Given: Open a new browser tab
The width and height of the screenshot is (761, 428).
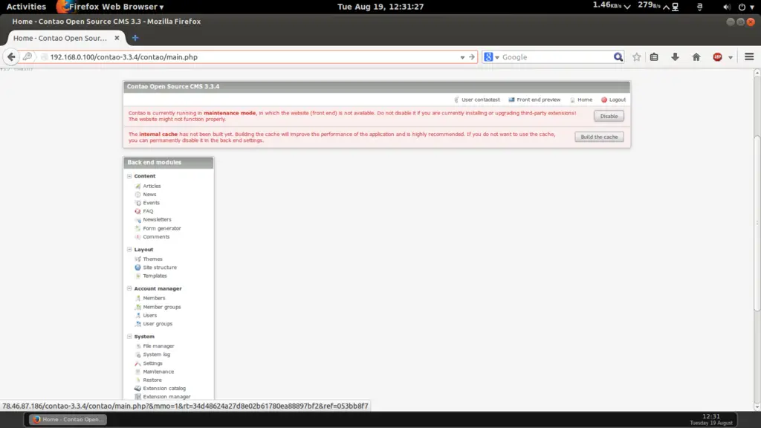Looking at the screenshot, I should (x=135, y=38).
